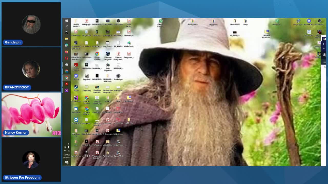The width and height of the screenshot is (328, 184).
Task: Open the Rocket.Chat desktop shortcut
Action: click(118, 121)
